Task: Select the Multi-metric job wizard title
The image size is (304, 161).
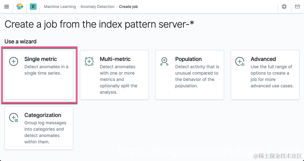Action: (115, 59)
